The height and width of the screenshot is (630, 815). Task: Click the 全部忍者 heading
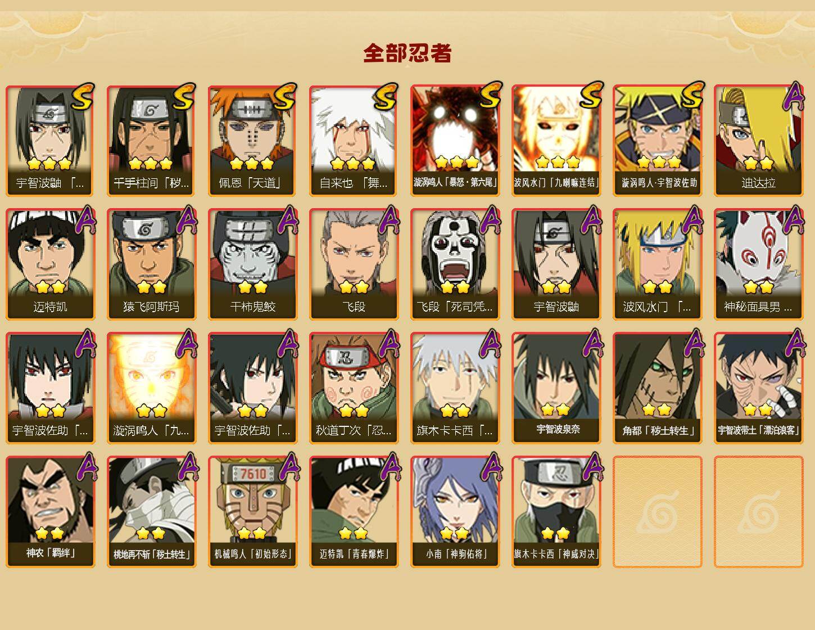(407, 53)
